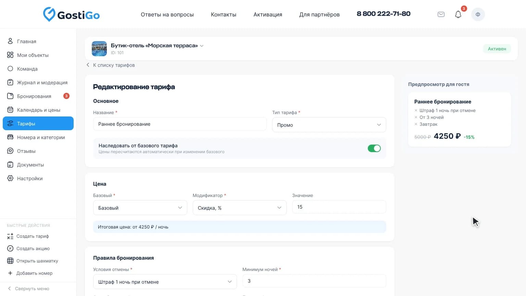Image resolution: width=526 pixels, height=296 pixels.
Task: Click the GostiGo logo
Action: pyautogui.click(x=71, y=14)
